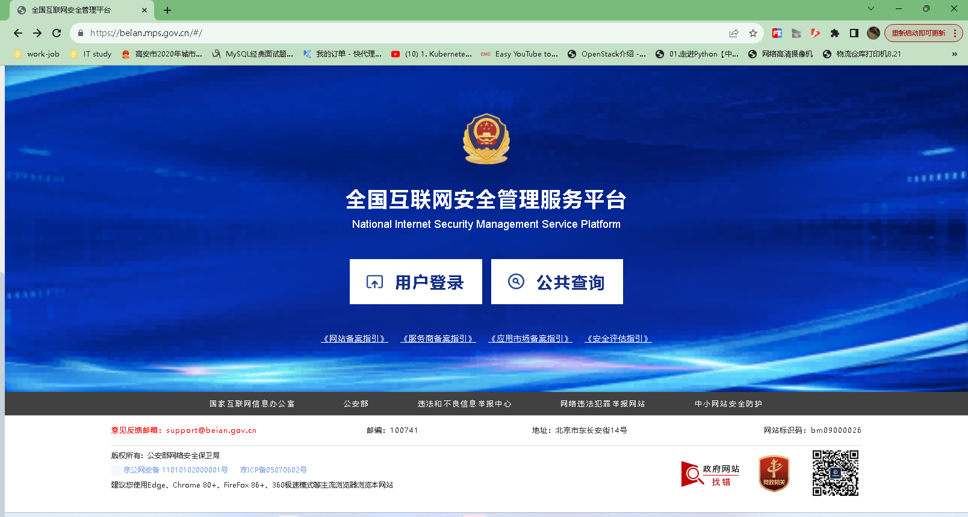This screenshot has height=517, width=968.
Task: Expand the hidden bookmarks overflow
Action: [954, 54]
